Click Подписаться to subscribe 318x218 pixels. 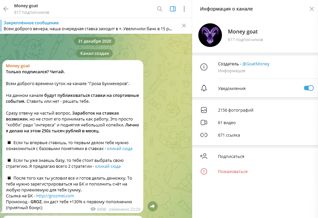[x=231, y=156]
